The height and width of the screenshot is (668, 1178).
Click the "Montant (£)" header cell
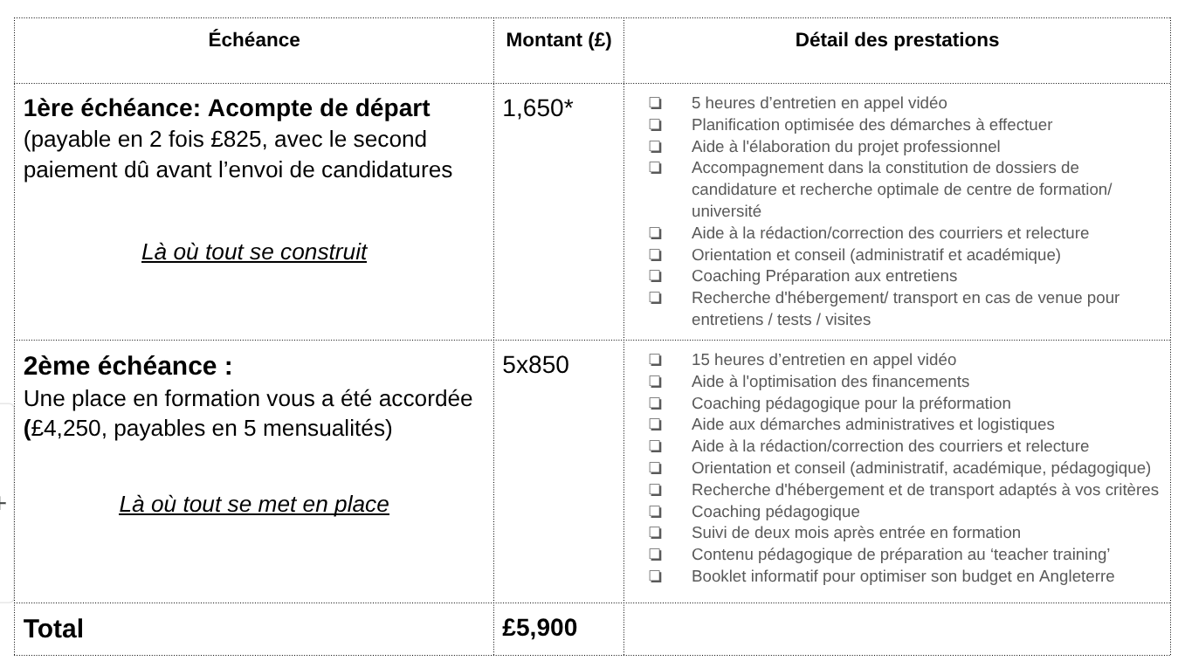click(558, 40)
